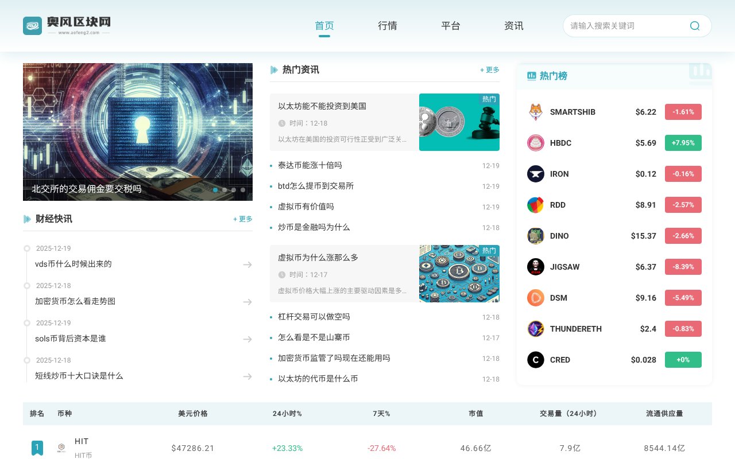The image size is (735, 459).
Task: Switch to the fourth carousel slide dot
Action: tap(243, 190)
